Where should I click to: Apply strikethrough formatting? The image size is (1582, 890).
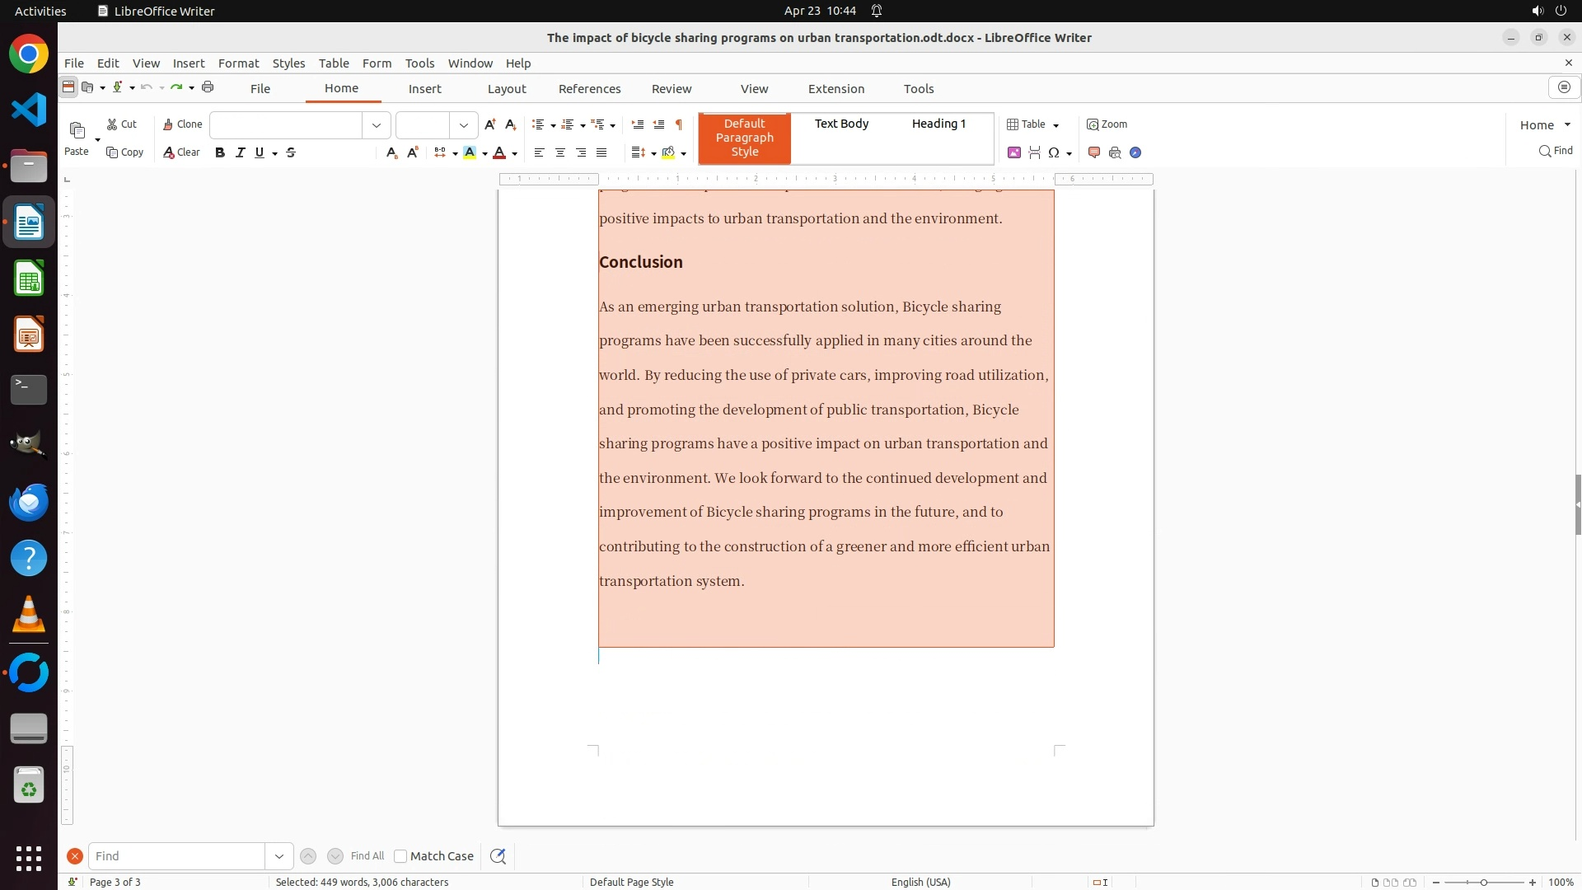tap(291, 152)
